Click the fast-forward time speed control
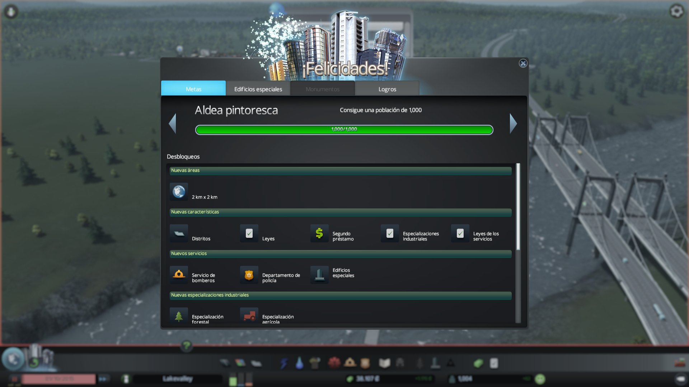 [x=104, y=379]
